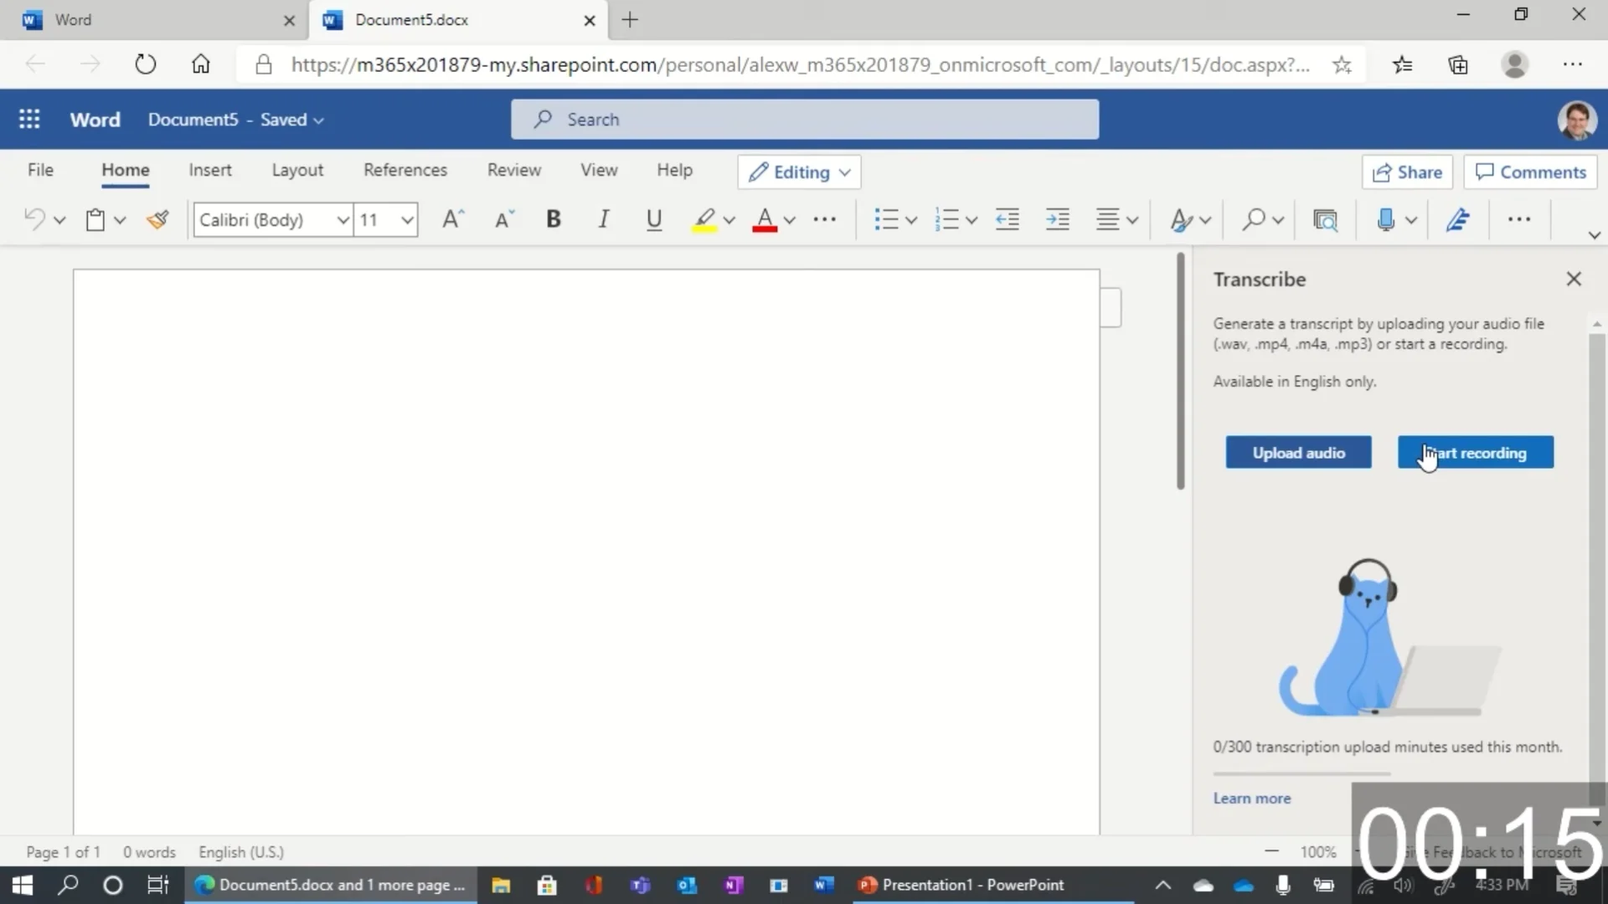
Task: Apply red font color
Action: click(765, 220)
